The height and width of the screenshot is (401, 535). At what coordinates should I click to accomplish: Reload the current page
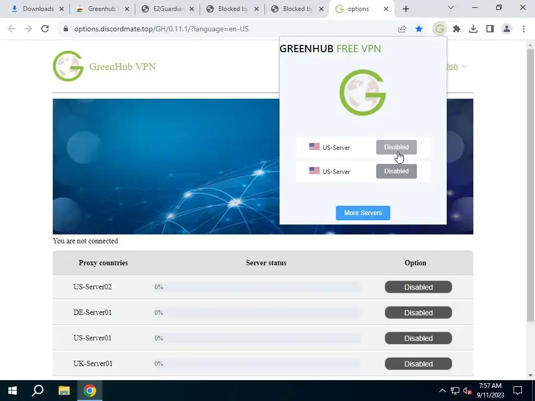pos(45,29)
